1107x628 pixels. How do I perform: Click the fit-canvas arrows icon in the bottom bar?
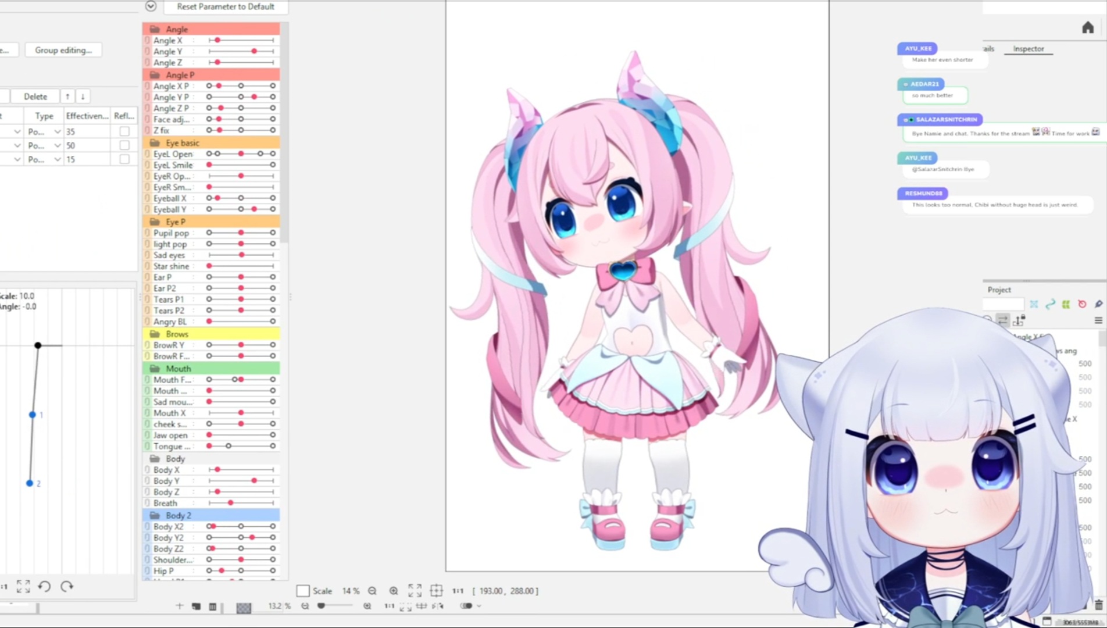(406, 606)
